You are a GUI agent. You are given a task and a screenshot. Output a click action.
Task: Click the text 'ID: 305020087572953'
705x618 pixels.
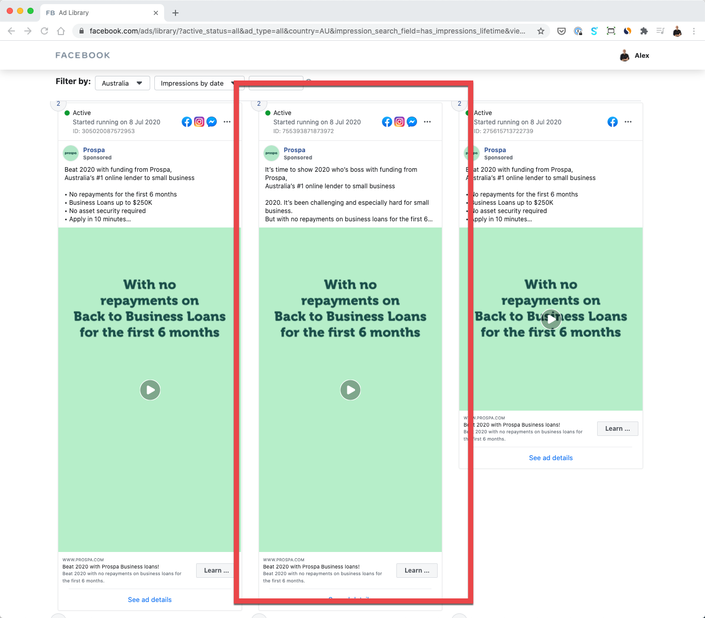coord(104,131)
